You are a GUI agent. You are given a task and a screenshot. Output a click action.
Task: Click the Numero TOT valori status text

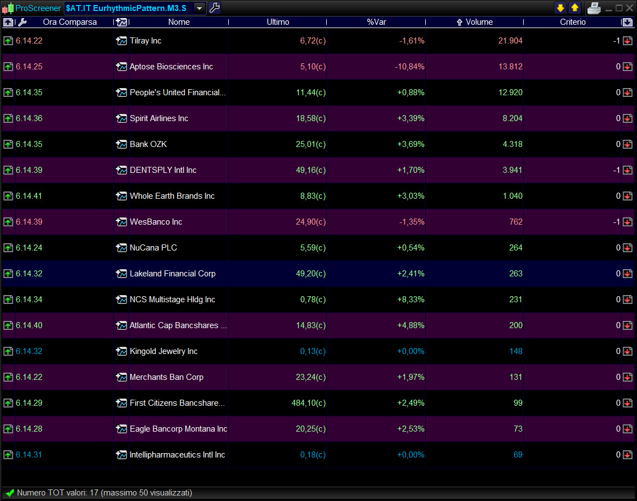pyautogui.click(x=105, y=493)
